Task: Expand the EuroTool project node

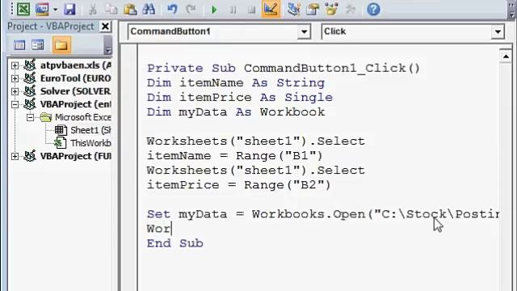Action: click(x=15, y=78)
